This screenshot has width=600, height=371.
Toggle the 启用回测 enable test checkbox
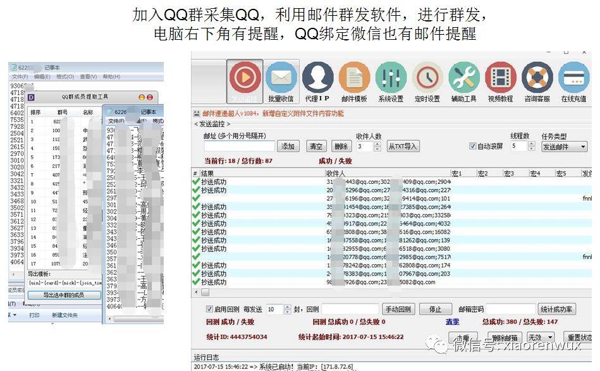click(x=209, y=308)
